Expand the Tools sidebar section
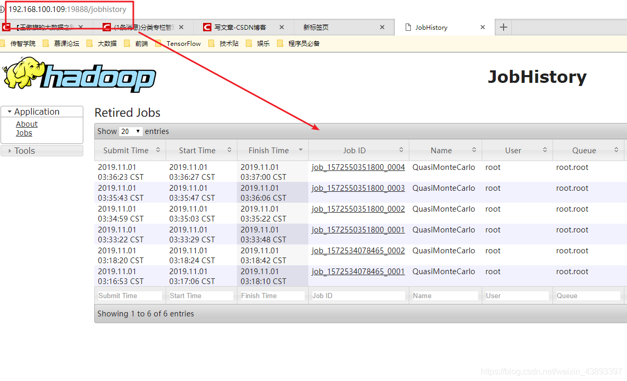The width and height of the screenshot is (627, 381). click(42, 151)
